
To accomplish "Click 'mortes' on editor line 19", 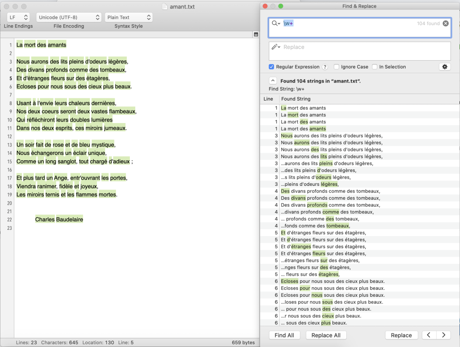I will tap(107, 195).
